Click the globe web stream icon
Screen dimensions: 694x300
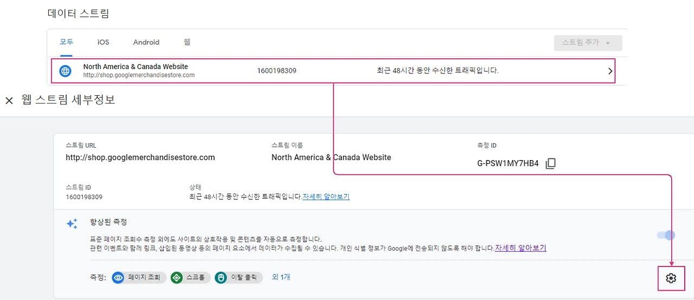coord(65,71)
